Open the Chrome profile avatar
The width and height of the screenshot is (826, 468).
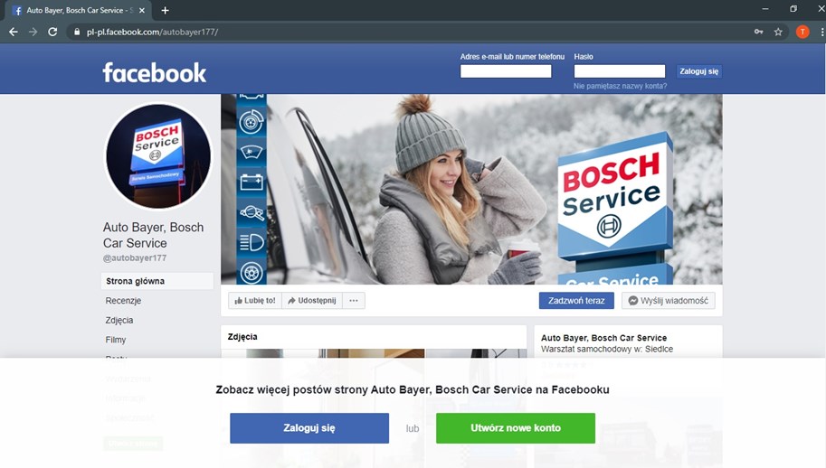[x=802, y=32]
